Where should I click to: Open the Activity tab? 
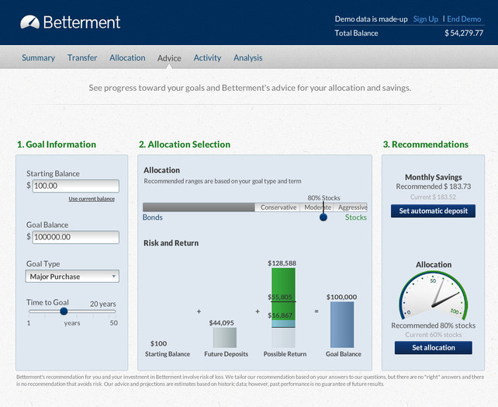207,58
